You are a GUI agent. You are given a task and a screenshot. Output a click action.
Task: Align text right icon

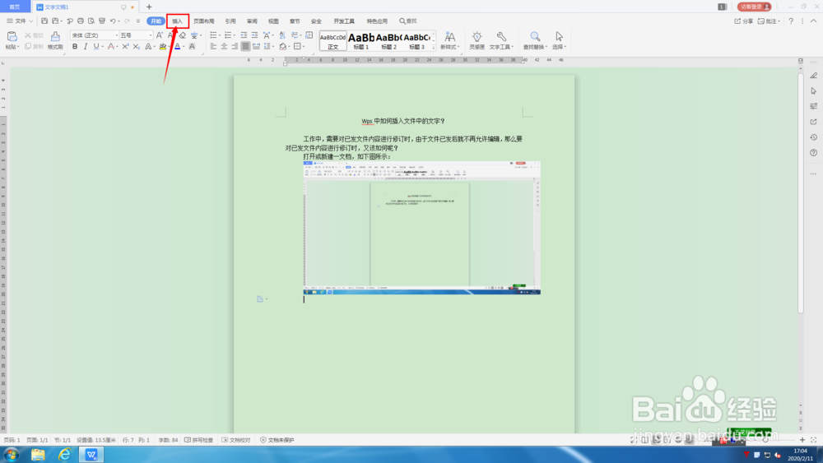(235, 47)
